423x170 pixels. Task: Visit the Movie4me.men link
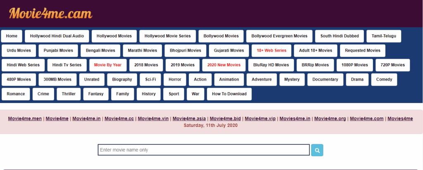point(25,119)
